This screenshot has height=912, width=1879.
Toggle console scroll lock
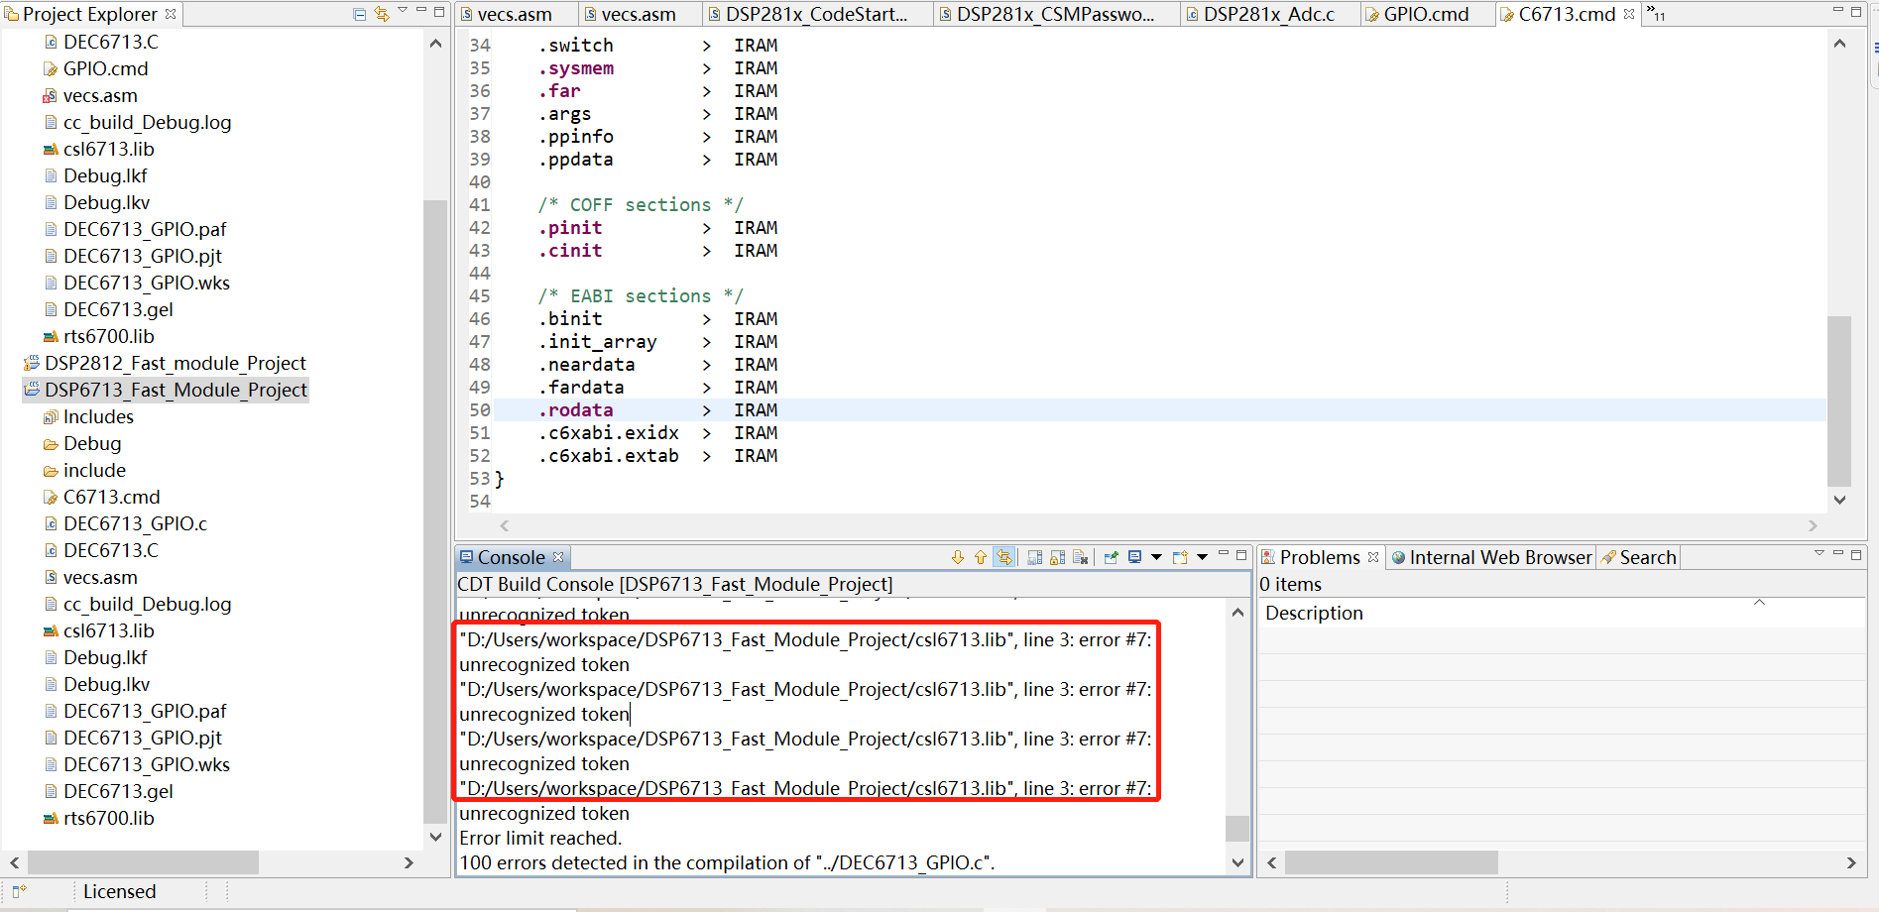point(1058,557)
